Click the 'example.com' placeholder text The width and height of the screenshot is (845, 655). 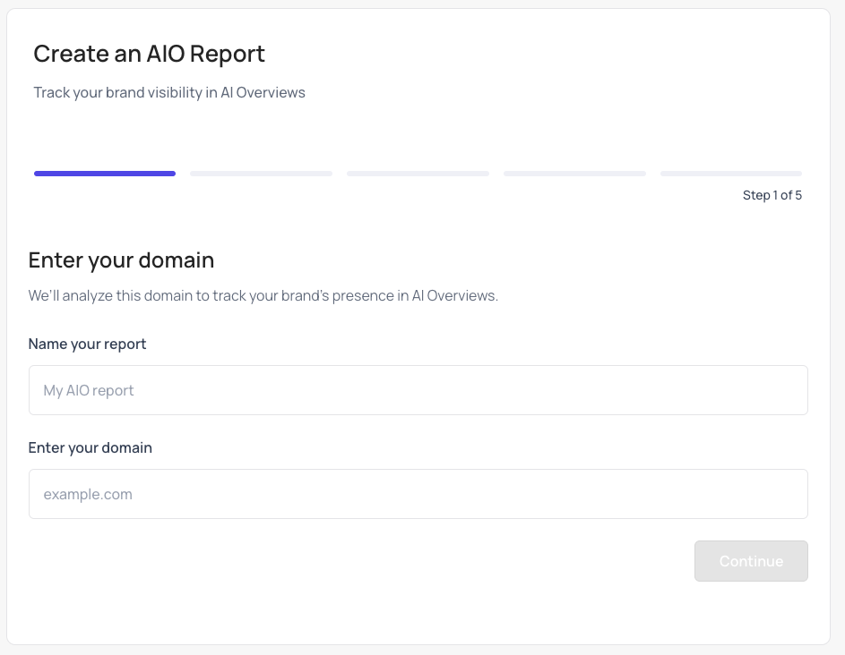pos(88,495)
